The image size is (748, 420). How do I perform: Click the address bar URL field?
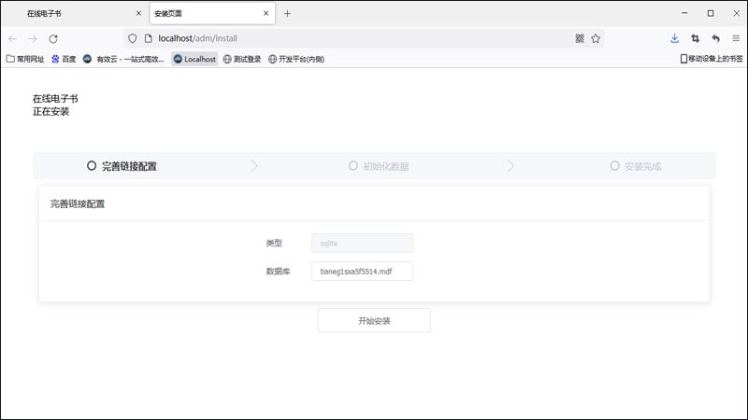(363, 38)
